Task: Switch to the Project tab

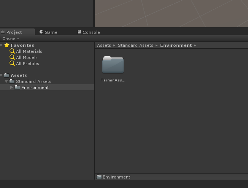Action: tap(17, 32)
